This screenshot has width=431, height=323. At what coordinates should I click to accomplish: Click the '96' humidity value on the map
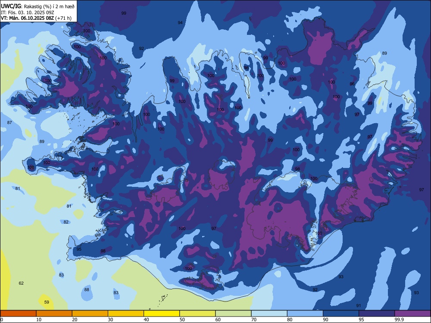pyautogui.click(x=352, y=84)
